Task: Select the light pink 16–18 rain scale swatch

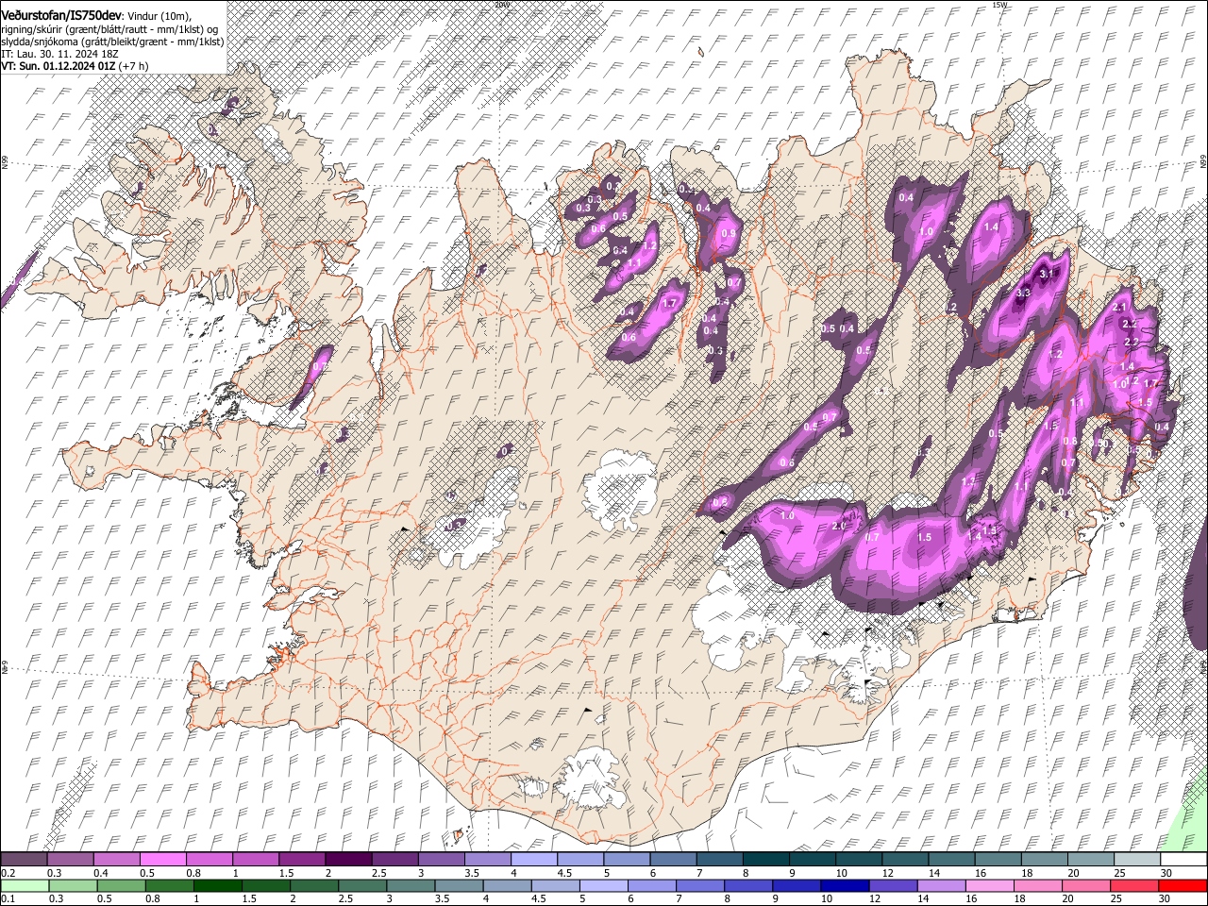Action: click(989, 885)
